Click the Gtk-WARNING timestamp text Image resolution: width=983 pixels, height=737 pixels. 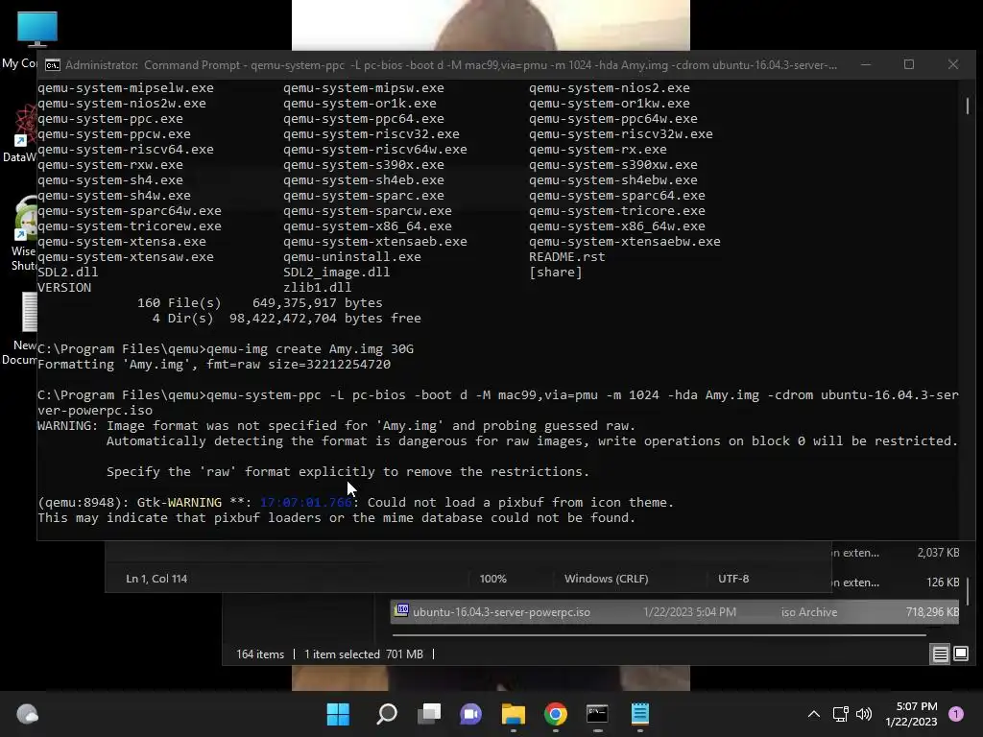coord(306,503)
